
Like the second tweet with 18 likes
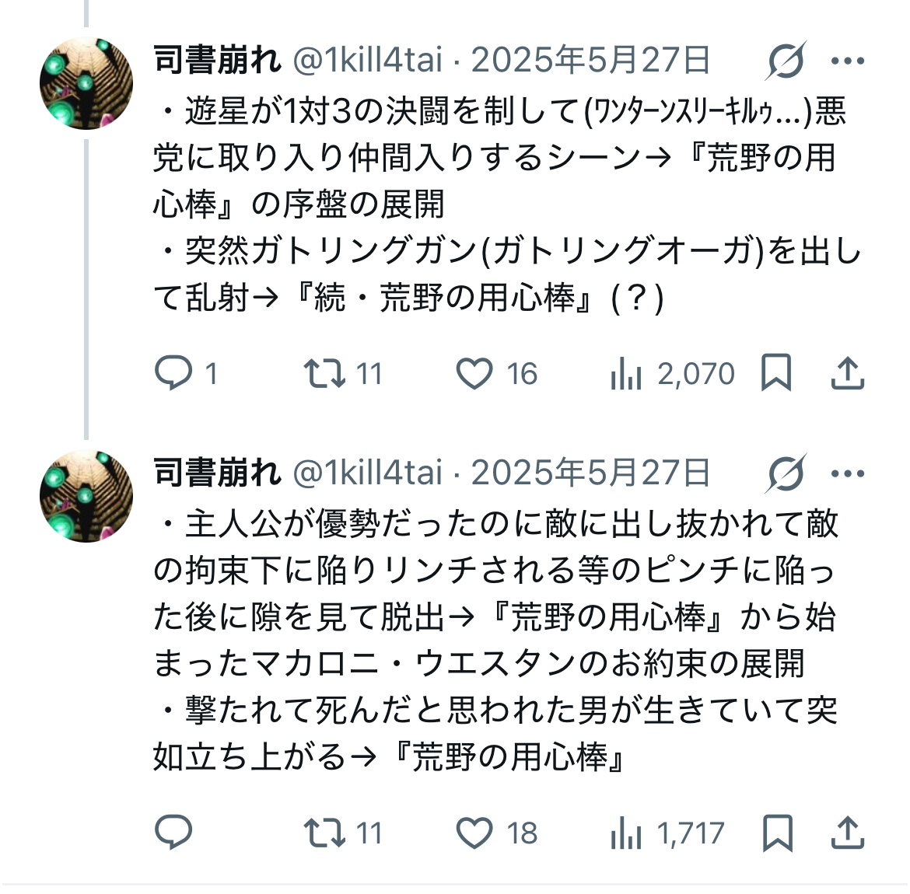[474, 833]
